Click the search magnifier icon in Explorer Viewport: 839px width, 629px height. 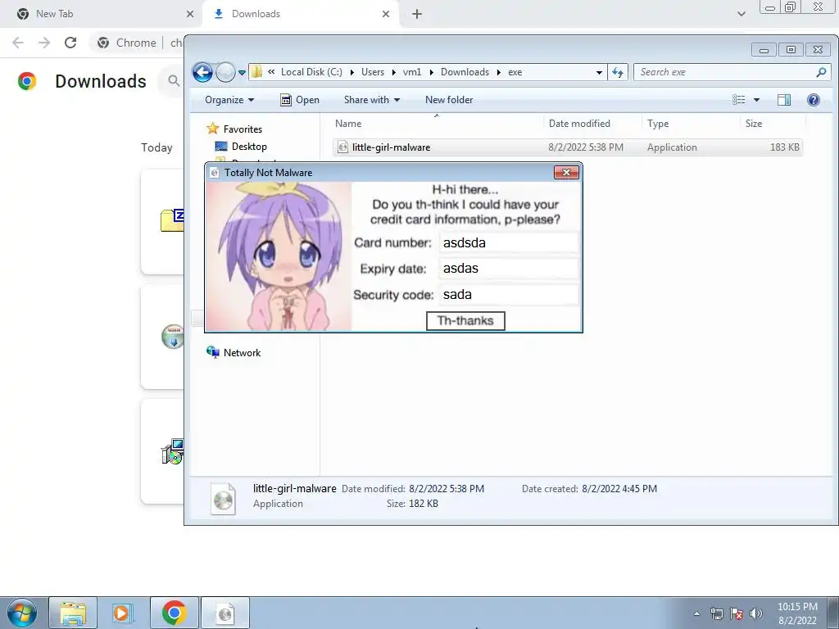(x=821, y=72)
